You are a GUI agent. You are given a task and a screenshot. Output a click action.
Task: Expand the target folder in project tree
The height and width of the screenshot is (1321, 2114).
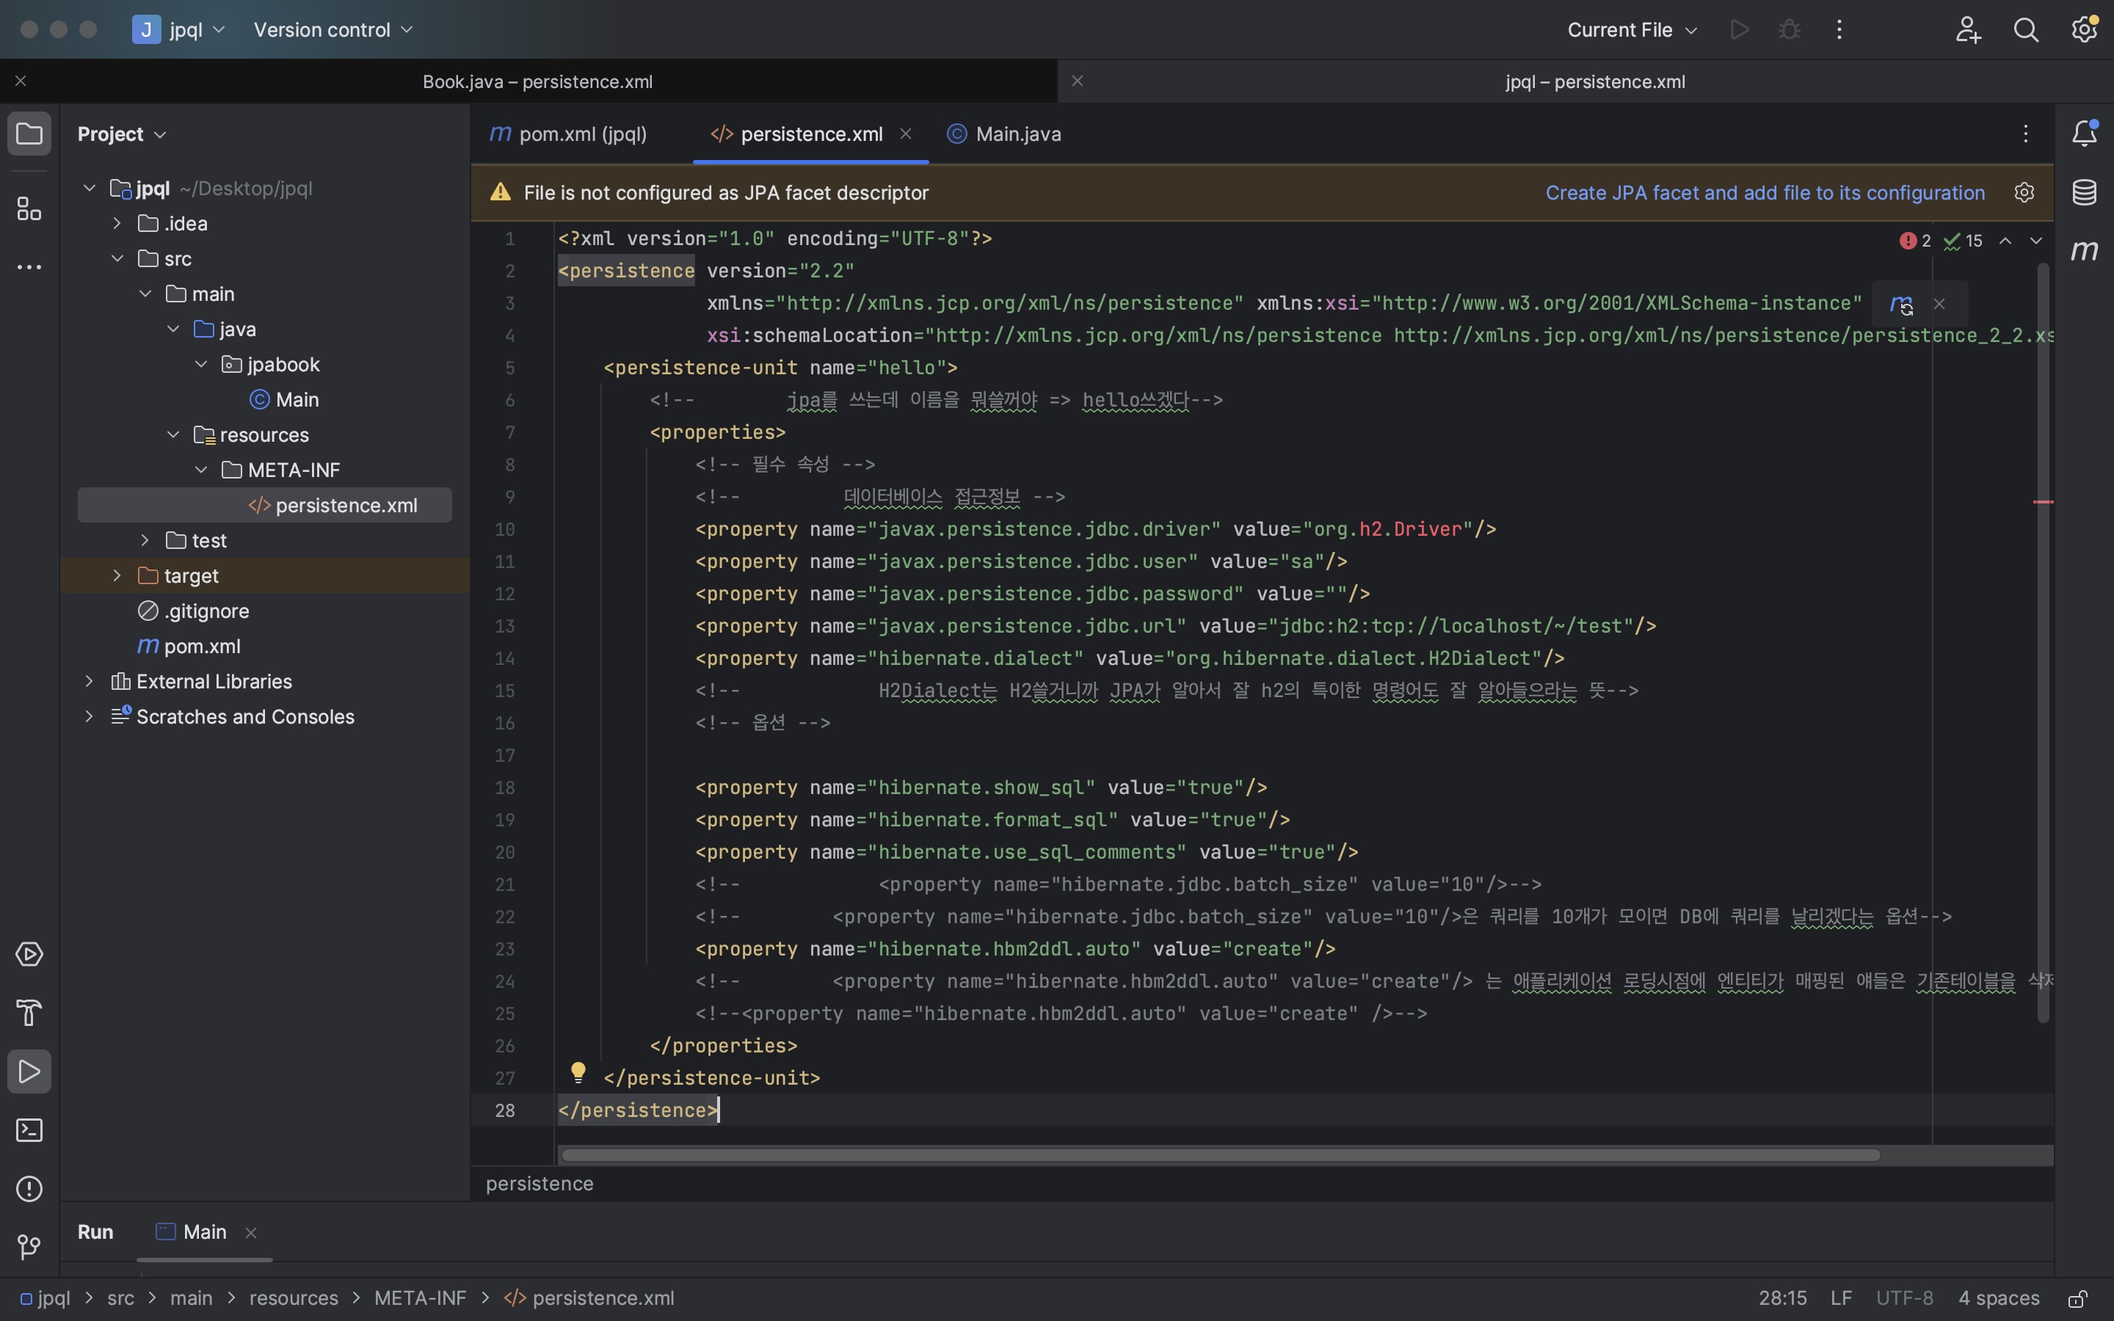pyautogui.click(x=117, y=576)
